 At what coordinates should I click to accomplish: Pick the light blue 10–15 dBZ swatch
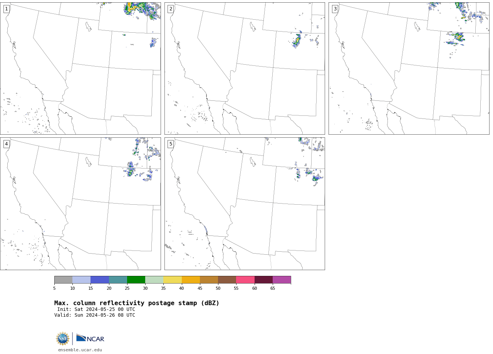click(x=82, y=280)
